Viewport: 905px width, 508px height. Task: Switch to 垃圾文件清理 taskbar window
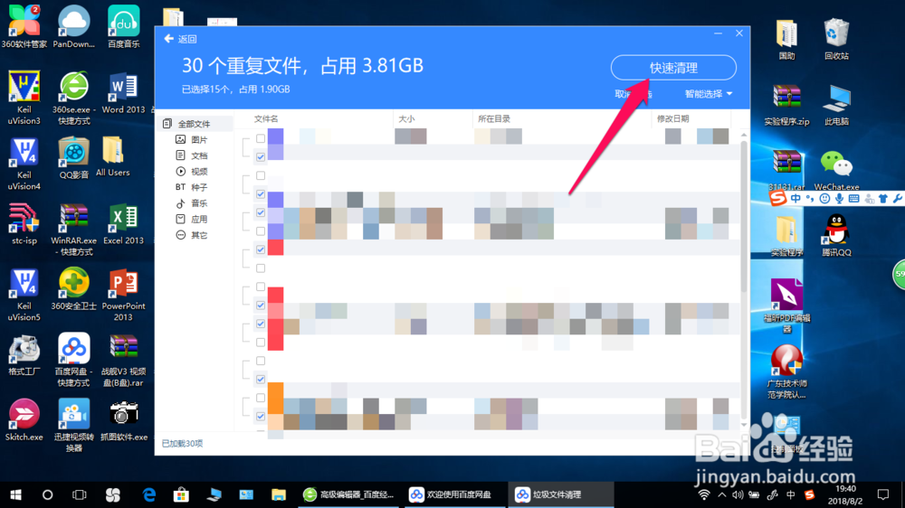pos(561,494)
